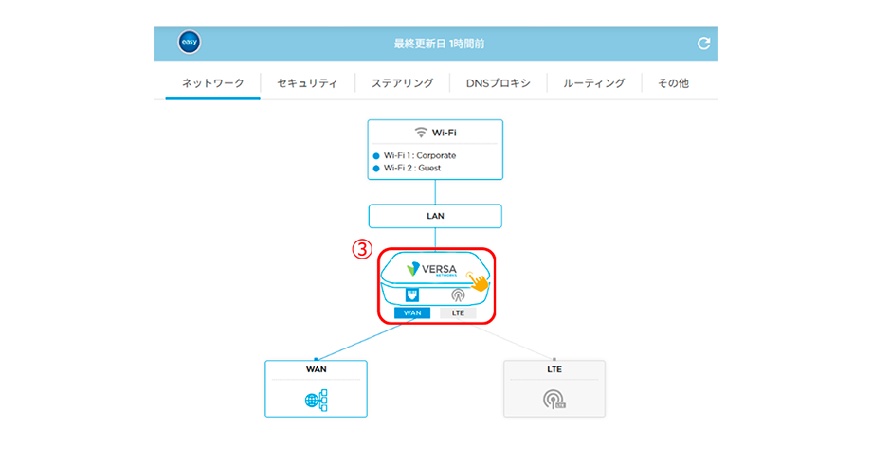Image resolution: width=872 pixels, height=464 pixels.
Task: Click the LTE tower icon in the LTE box
Action: coord(554,401)
